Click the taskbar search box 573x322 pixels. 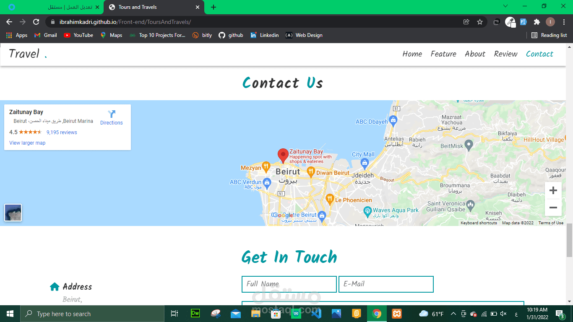point(92,314)
